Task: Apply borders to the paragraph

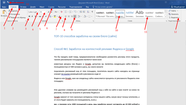Action: [x=90, y=16]
